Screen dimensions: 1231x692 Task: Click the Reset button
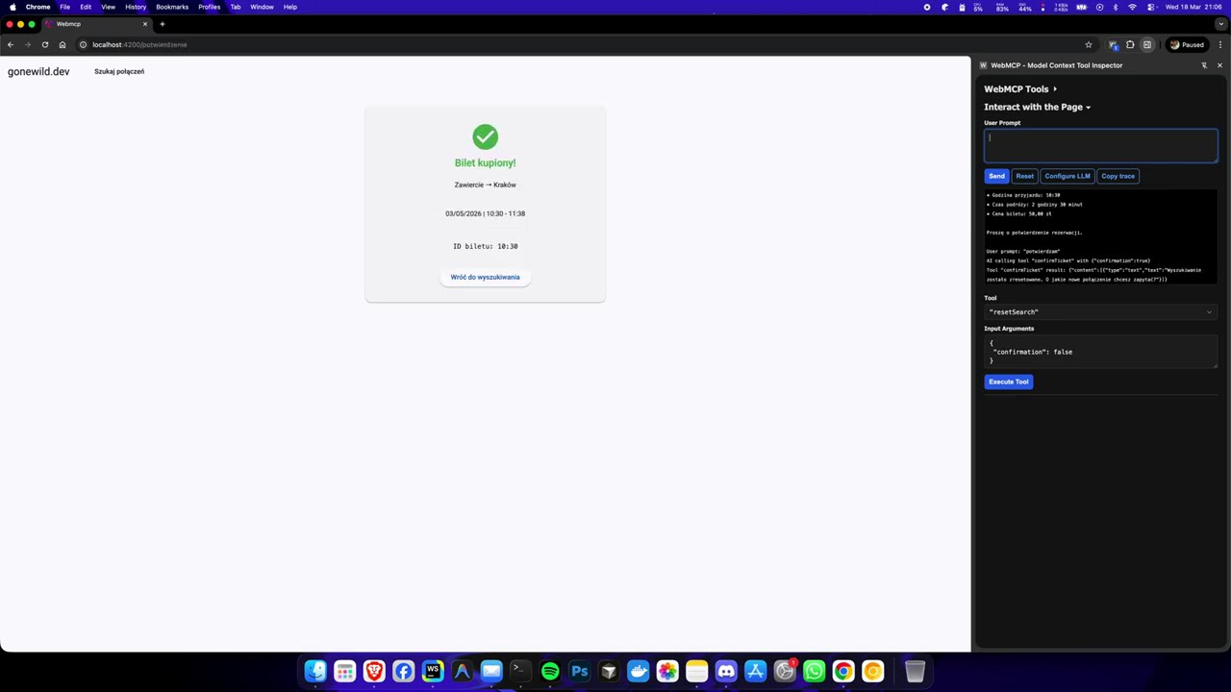click(x=1024, y=176)
